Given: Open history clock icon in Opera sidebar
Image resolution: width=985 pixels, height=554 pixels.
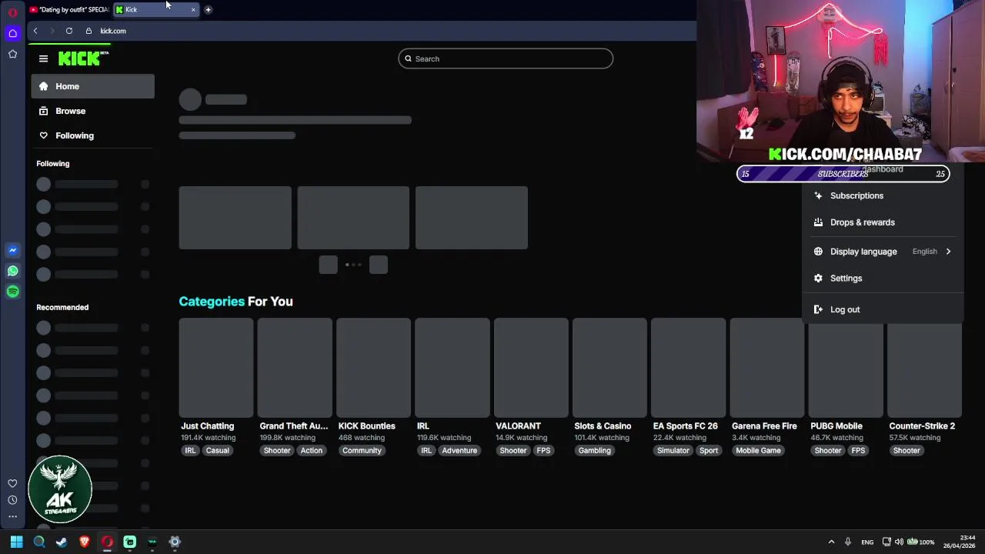Looking at the screenshot, I should coord(12,500).
